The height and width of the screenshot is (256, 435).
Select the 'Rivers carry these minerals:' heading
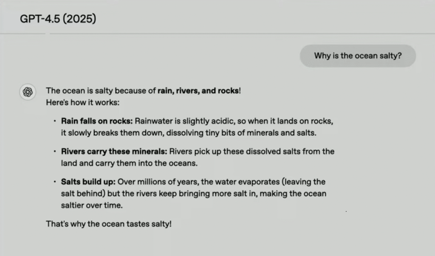click(114, 152)
